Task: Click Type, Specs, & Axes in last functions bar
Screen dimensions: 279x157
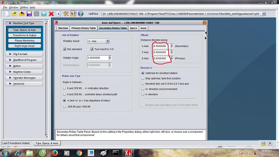Action: pos(47,143)
